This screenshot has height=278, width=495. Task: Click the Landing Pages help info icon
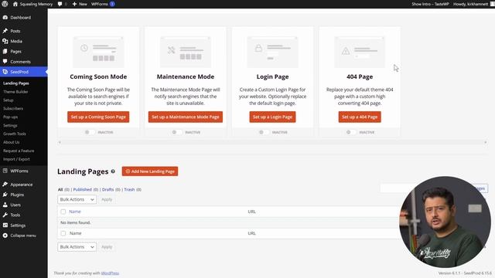click(x=113, y=171)
